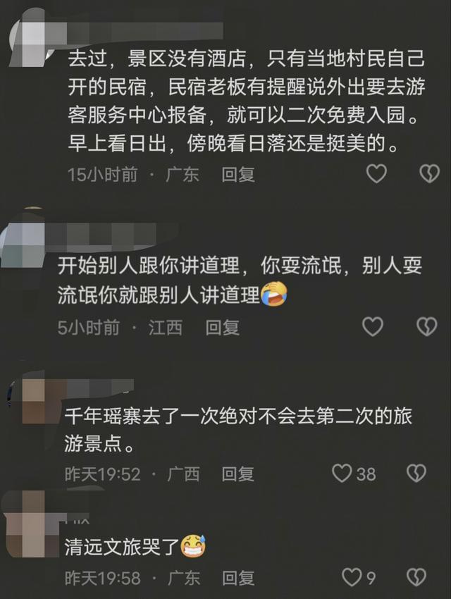The width and height of the screenshot is (451, 599).
Task: Tap the blurred username of first commenter
Action: click(x=145, y=30)
